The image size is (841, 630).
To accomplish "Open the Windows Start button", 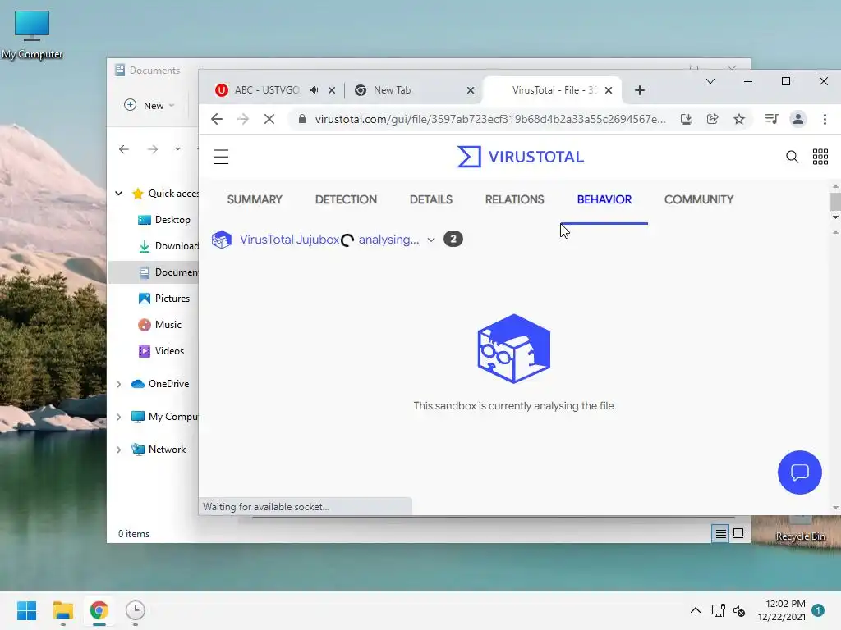I will point(27,610).
